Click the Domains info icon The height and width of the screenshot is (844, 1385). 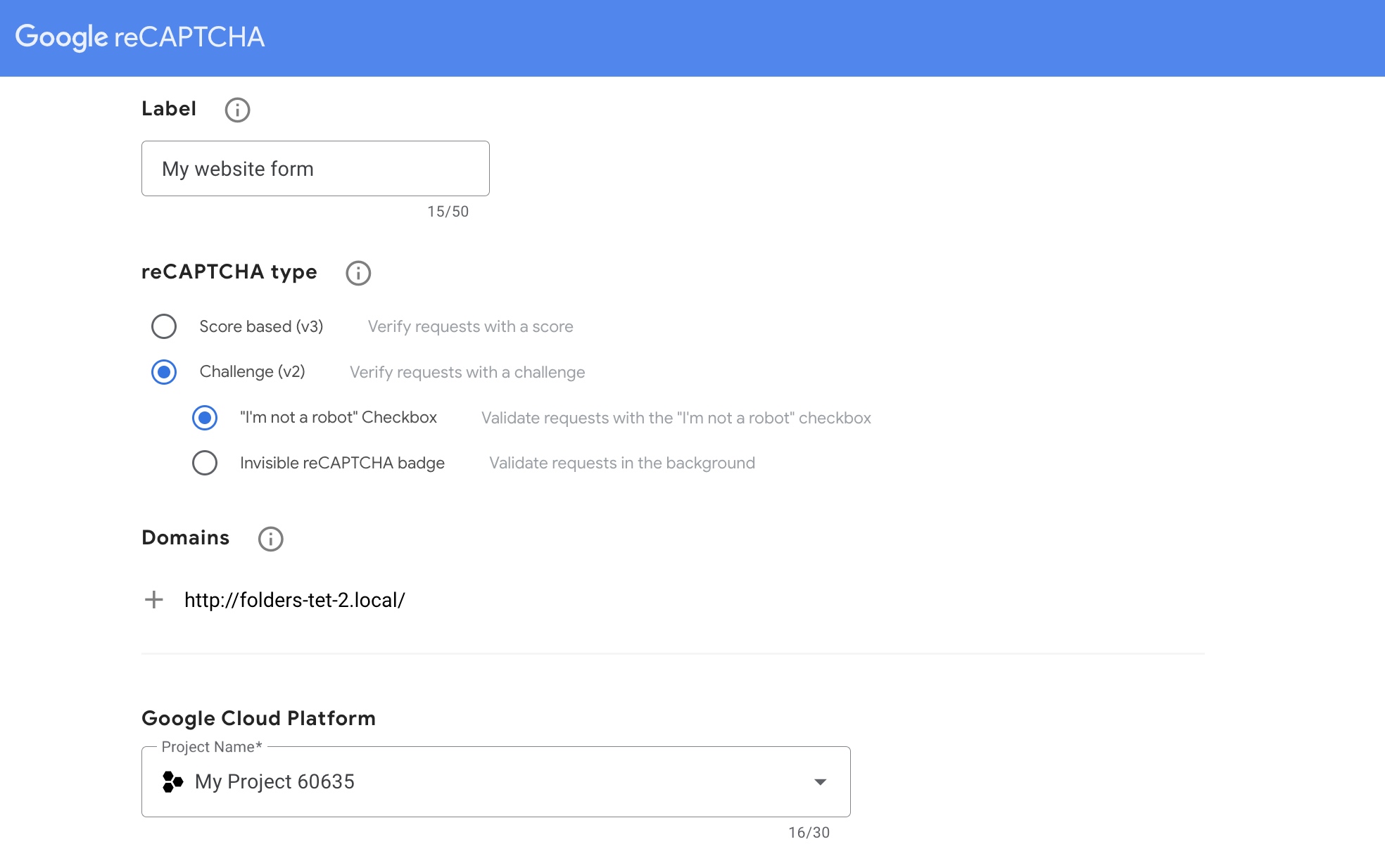(270, 539)
